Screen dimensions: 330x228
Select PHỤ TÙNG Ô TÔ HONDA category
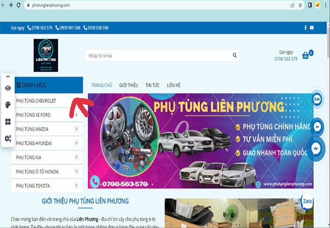(37, 172)
